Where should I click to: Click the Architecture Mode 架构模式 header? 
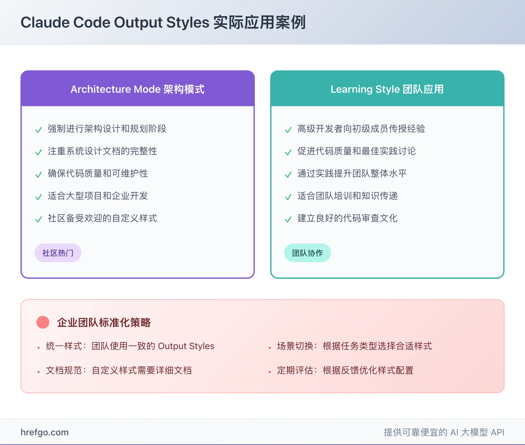[138, 89]
